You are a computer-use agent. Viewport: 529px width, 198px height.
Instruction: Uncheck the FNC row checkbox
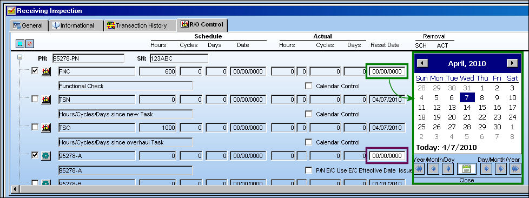point(35,71)
